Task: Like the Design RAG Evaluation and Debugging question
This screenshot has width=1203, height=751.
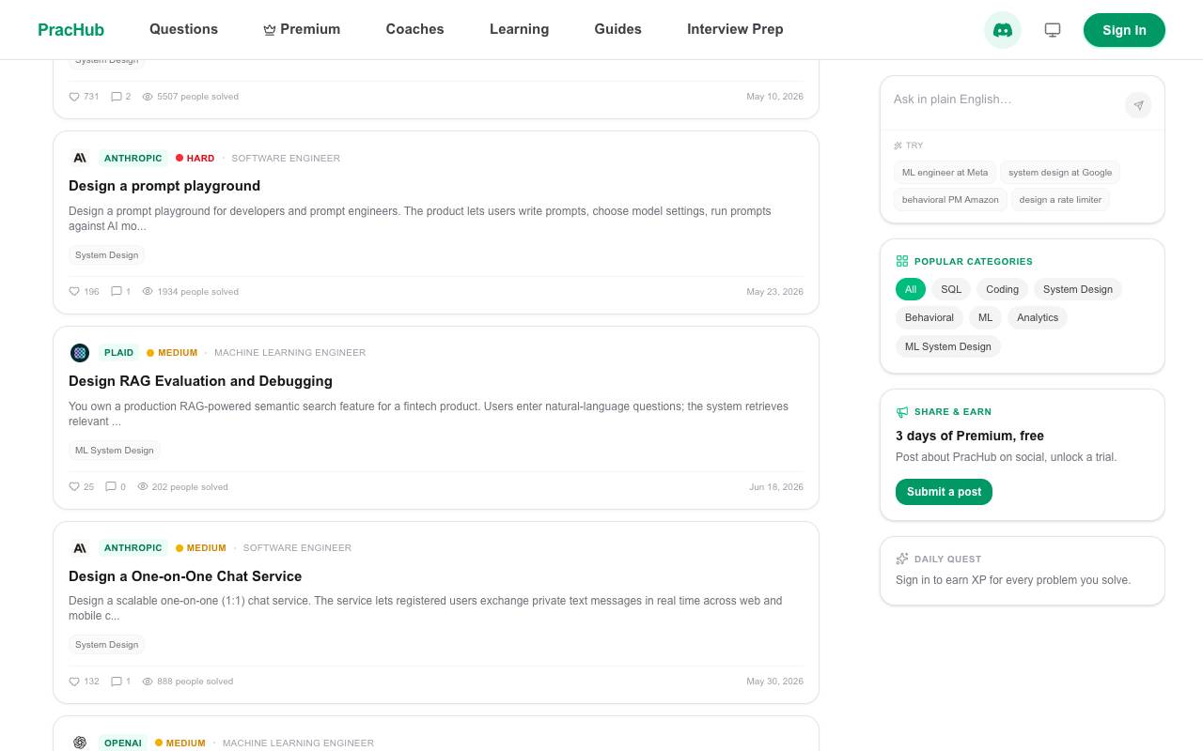Action: [74, 486]
